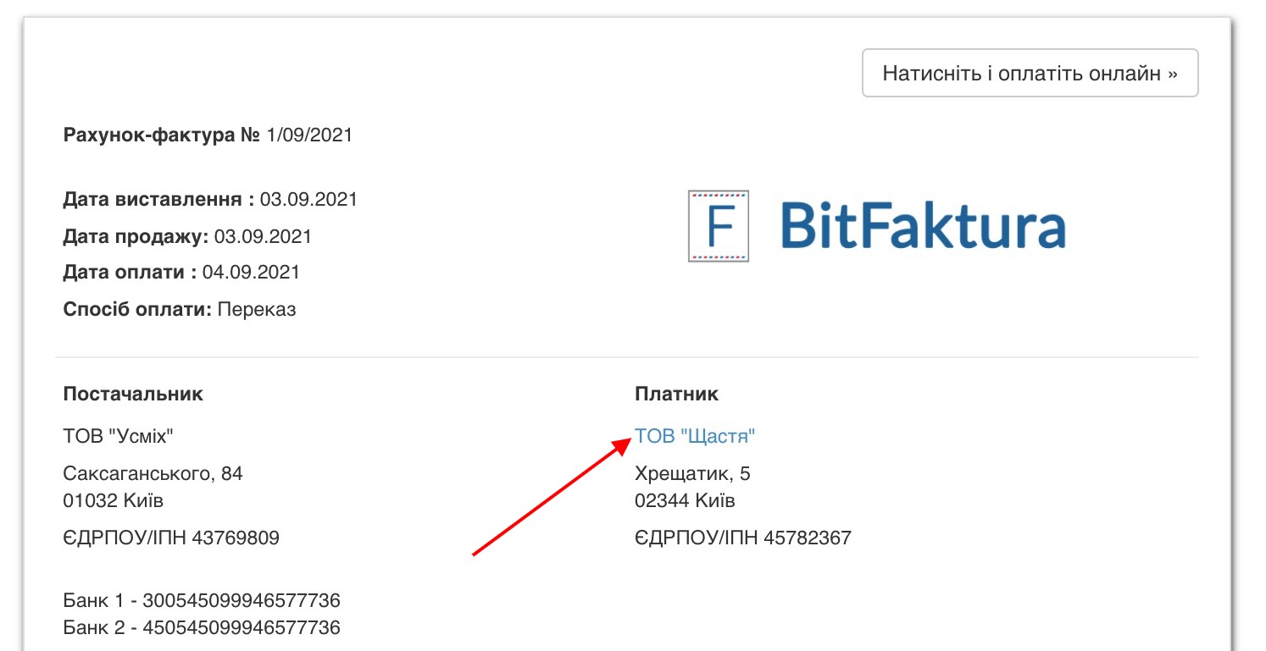Open the ТОВ "Щастя" payer link
Screen dimensions: 1266x651
pyautogui.click(x=697, y=436)
